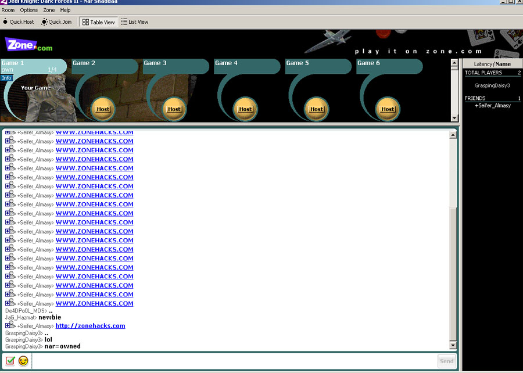The image size is (523, 373).
Task: Focus the chat message input field
Action: 234,361
